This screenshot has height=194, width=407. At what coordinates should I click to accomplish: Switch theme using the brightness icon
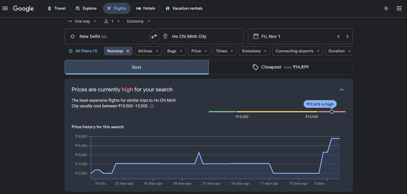point(386,8)
